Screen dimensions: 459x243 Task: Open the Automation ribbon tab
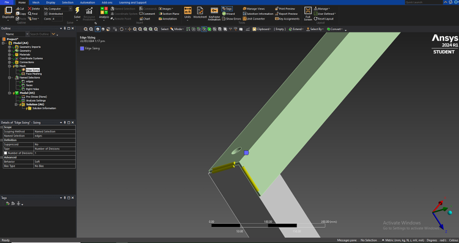pyautogui.click(x=87, y=2)
